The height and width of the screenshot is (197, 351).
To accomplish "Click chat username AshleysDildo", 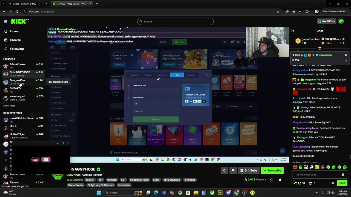I will coord(301,70).
